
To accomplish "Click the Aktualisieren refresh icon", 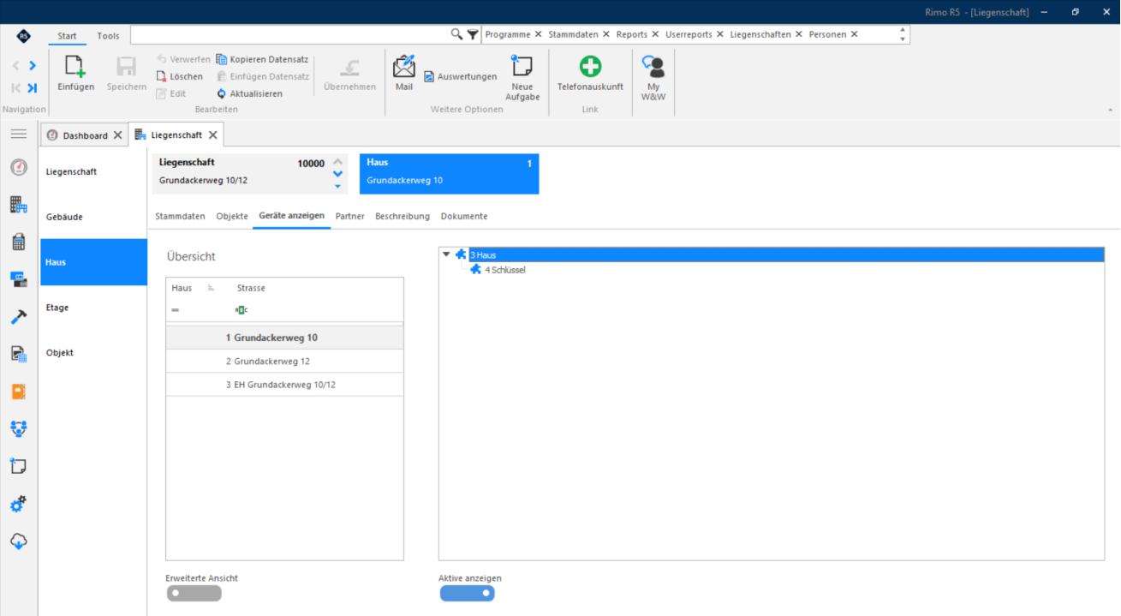I will pos(222,93).
